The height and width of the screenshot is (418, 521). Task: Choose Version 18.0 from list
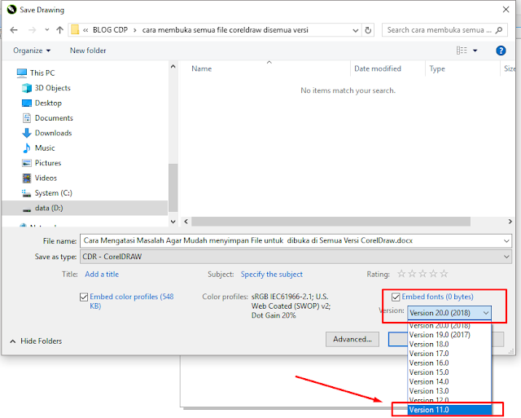(x=449, y=344)
